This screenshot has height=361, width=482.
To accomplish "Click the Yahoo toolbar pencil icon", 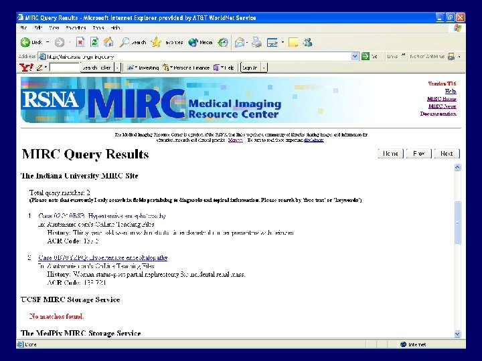I will point(39,68).
